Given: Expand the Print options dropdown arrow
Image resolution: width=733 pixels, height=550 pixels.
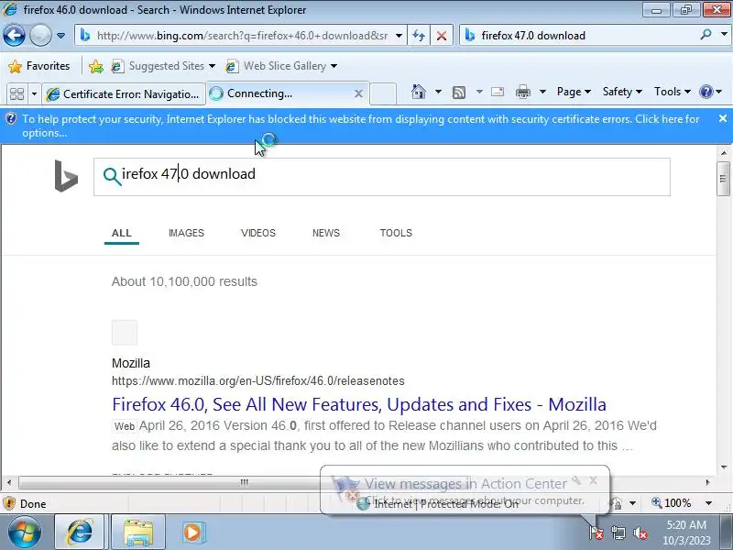Looking at the screenshot, I should click(542, 92).
